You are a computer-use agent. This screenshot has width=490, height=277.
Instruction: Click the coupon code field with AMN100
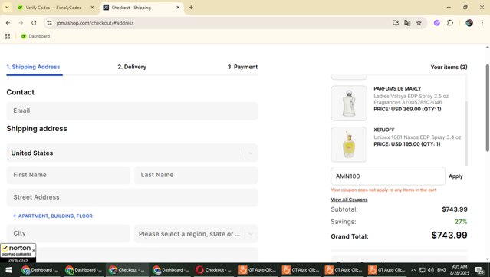(x=388, y=176)
